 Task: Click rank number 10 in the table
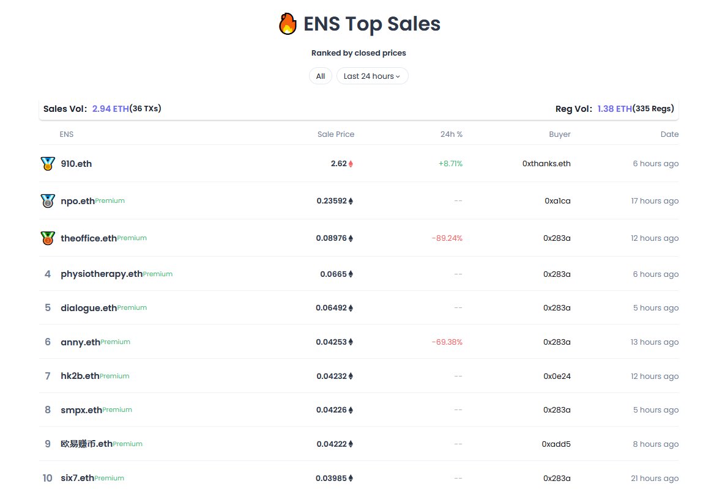pos(47,478)
